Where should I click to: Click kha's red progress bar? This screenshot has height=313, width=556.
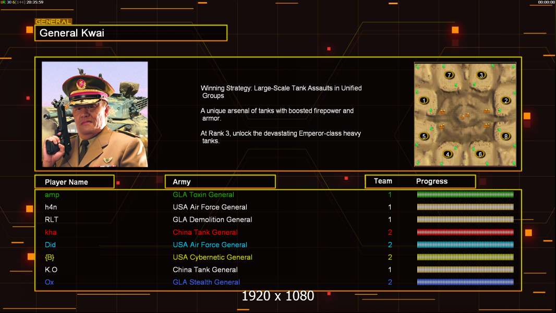coord(465,232)
